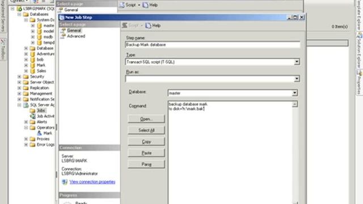Viewport: 363px width, 204px height.
Task: Click the msdb database icon
Action: point(39,37)
